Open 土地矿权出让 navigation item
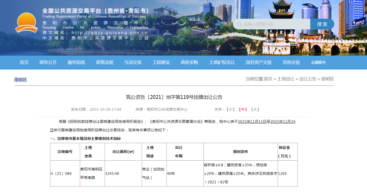The height and width of the screenshot is (193, 367). [222, 63]
